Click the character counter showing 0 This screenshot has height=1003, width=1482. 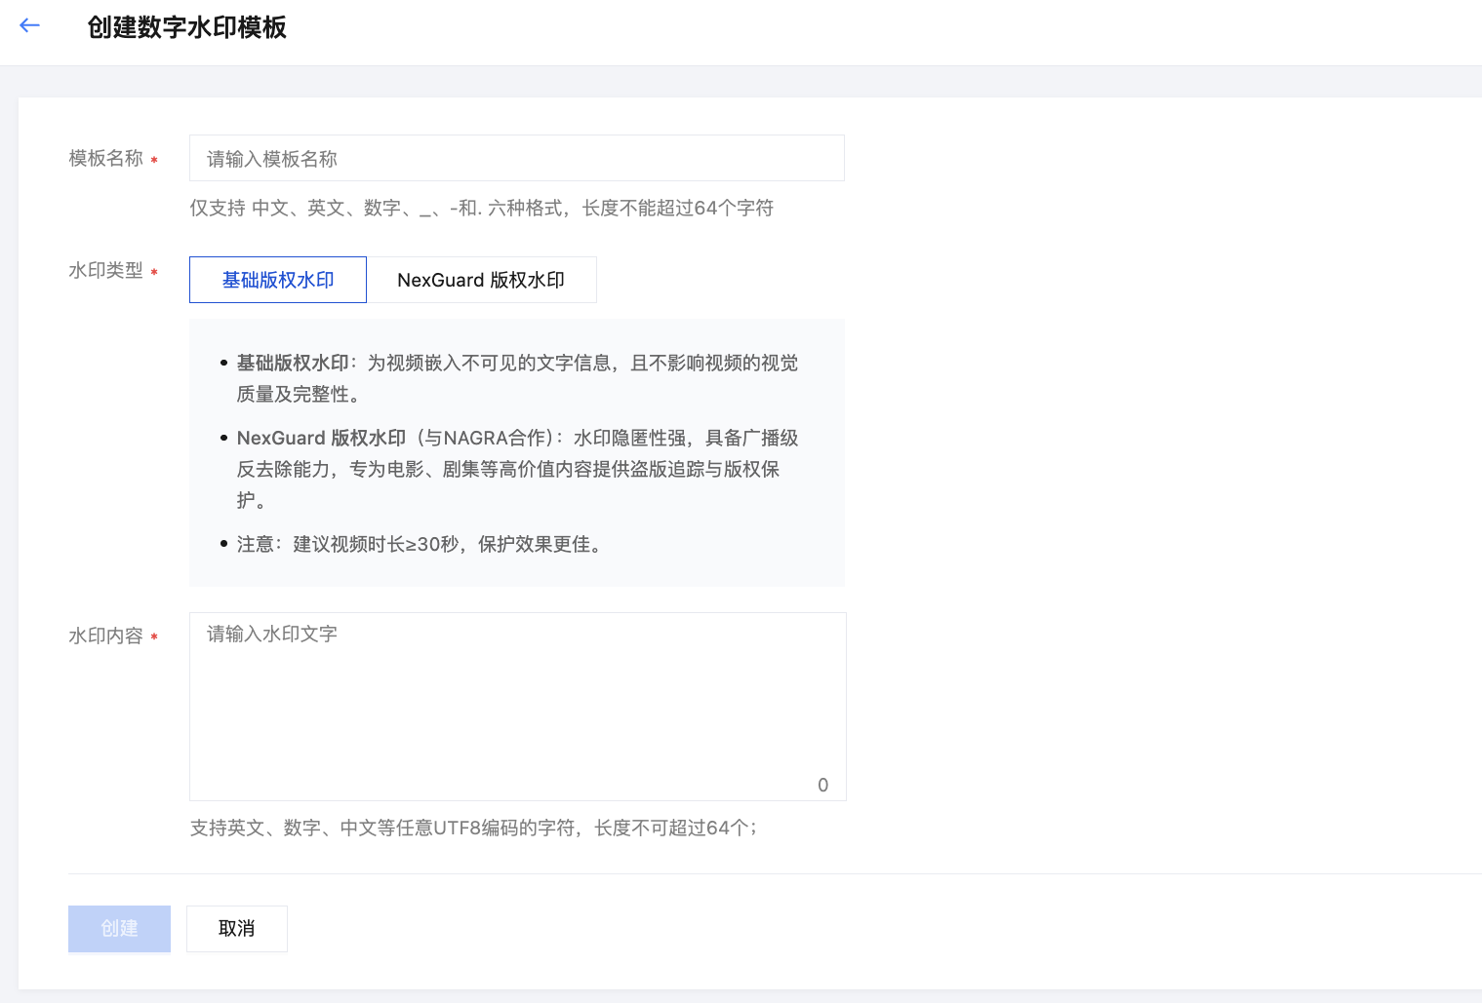[x=823, y=785]
